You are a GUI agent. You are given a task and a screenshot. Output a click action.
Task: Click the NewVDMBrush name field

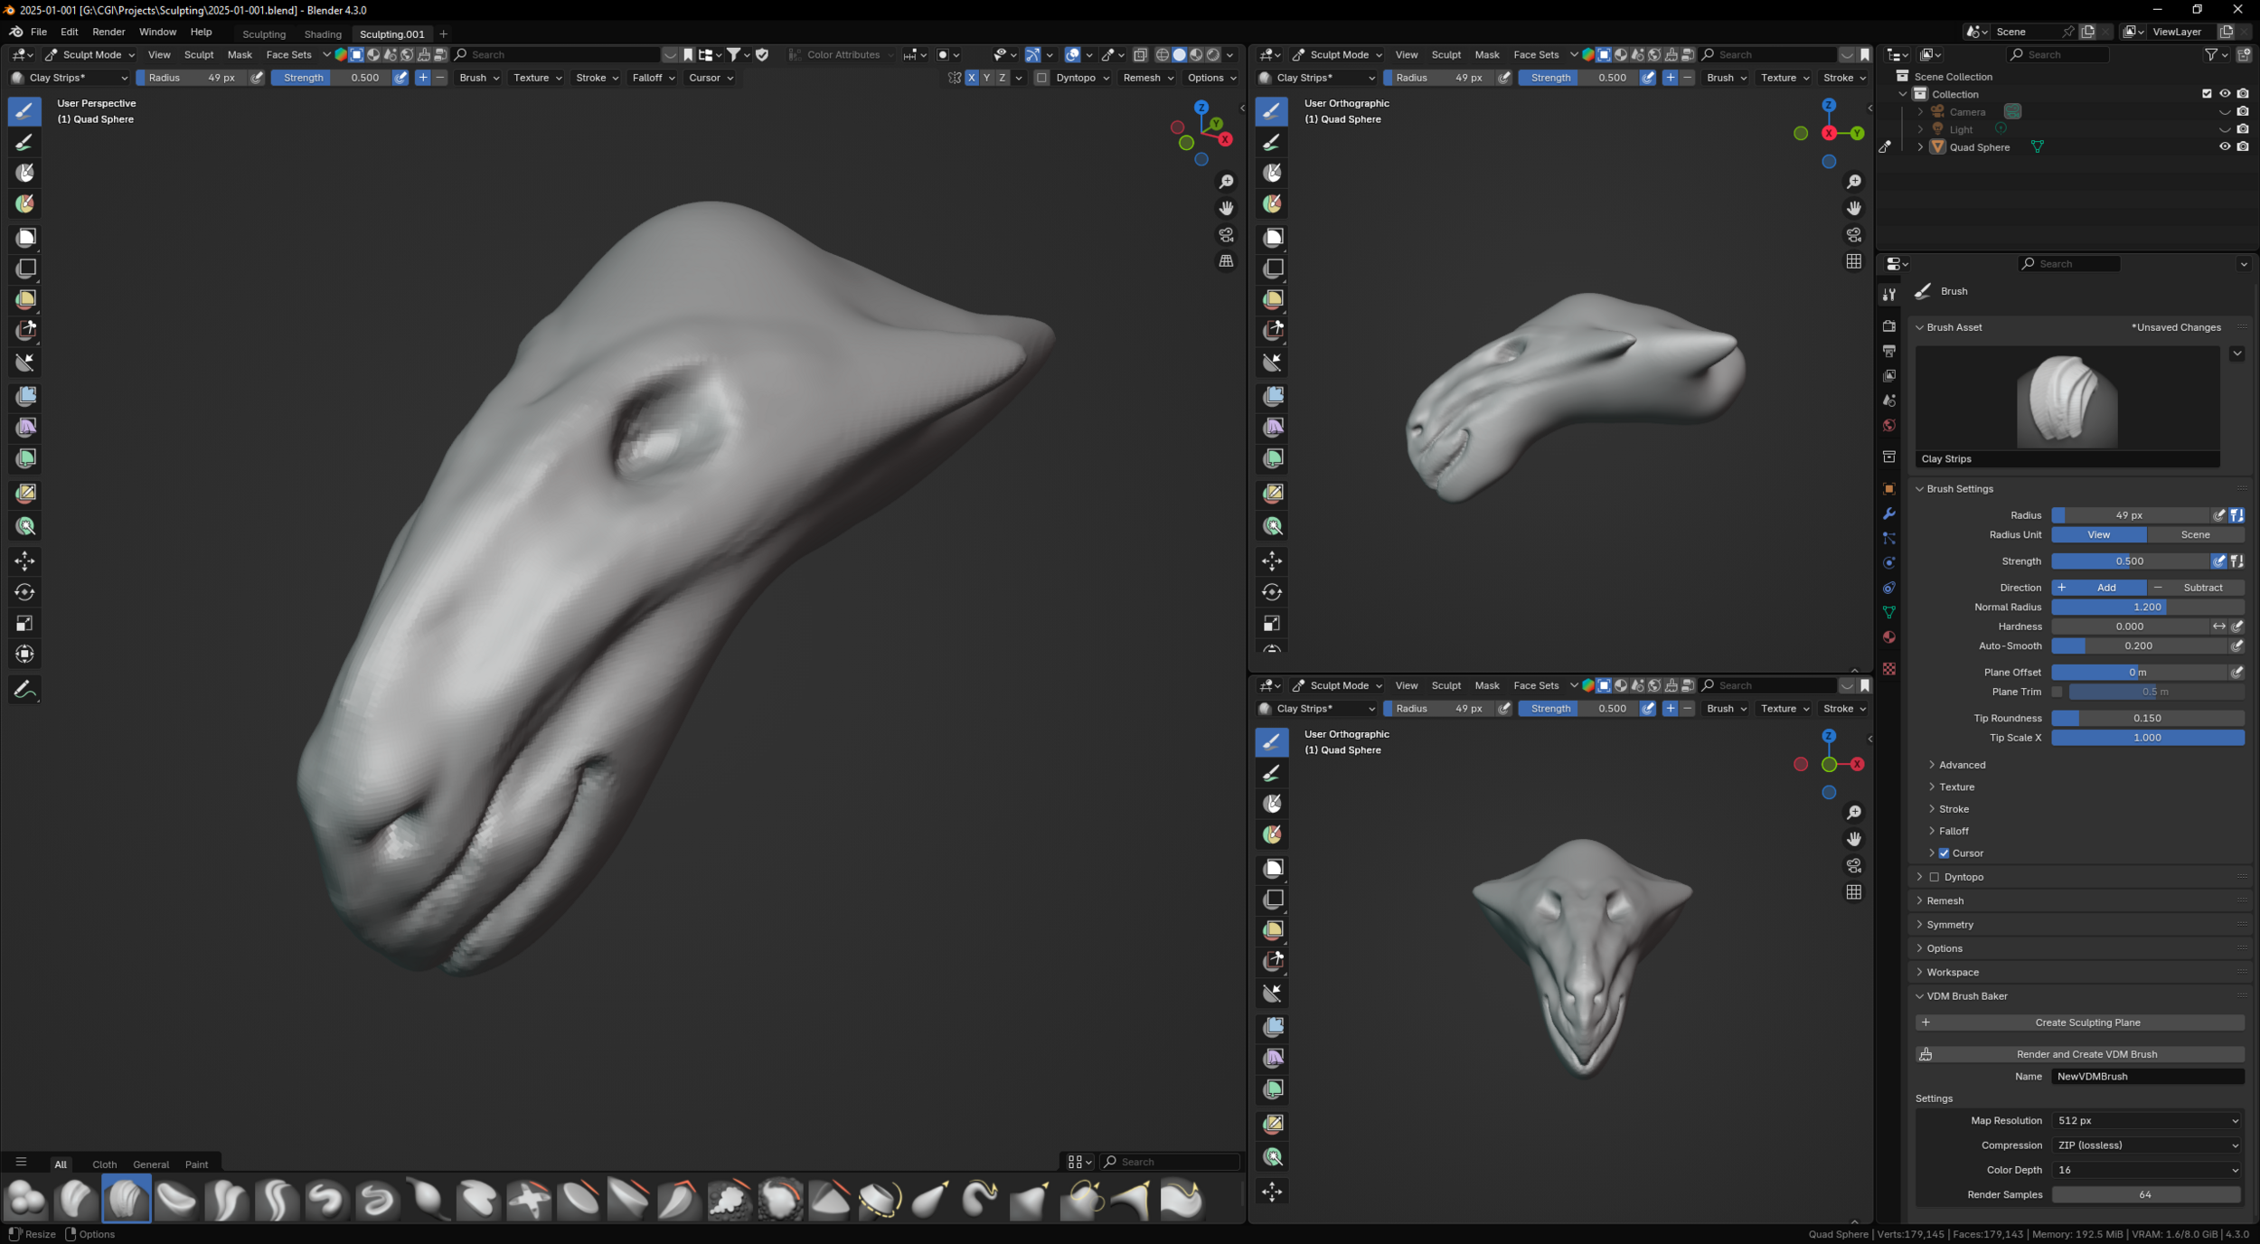pos(2147,1076)
